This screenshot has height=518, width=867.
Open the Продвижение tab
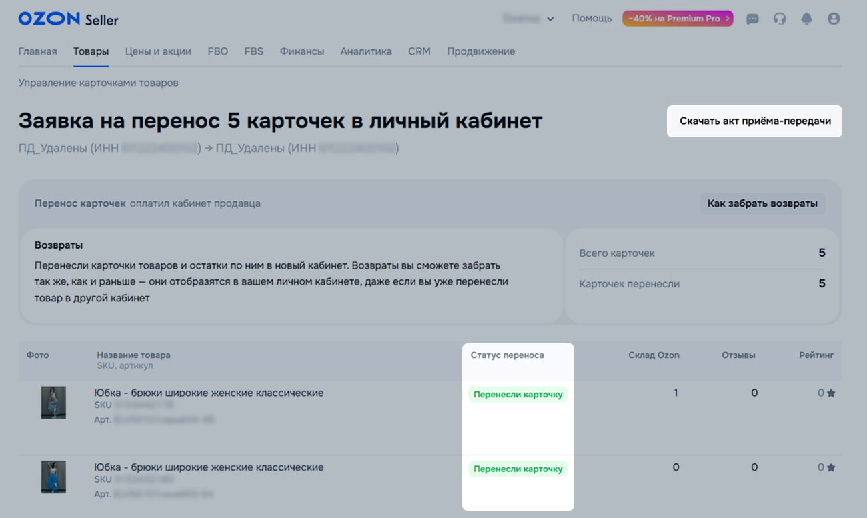click(x=481, y=51)
